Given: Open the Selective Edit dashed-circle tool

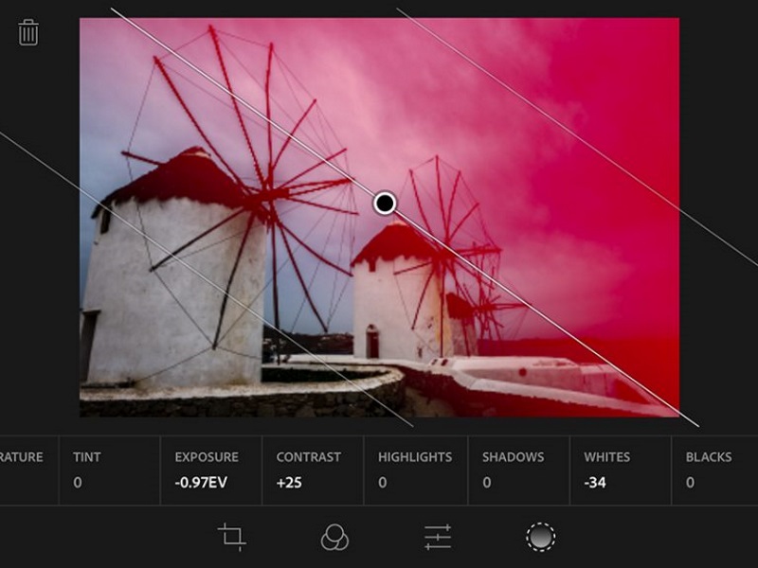Looking at the screenshot, I should click(x=540, y=535).
